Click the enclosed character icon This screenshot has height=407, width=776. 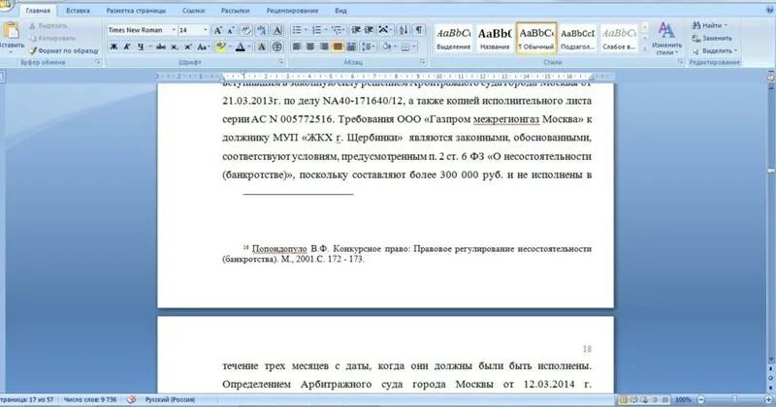[277, 47]
